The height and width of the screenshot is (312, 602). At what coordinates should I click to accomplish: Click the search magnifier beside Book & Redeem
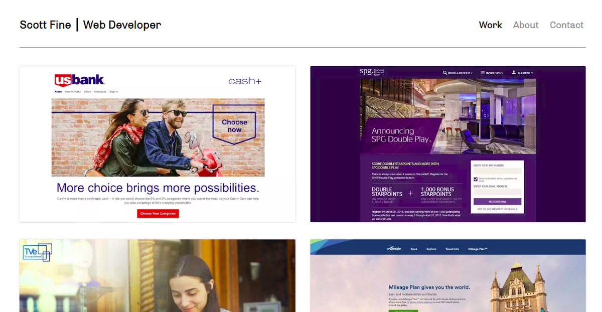[x=445, y=73]
